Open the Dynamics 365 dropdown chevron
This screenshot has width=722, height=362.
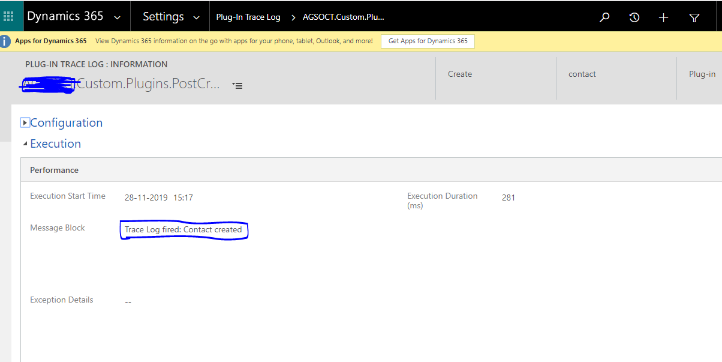[x=118, y=17]
